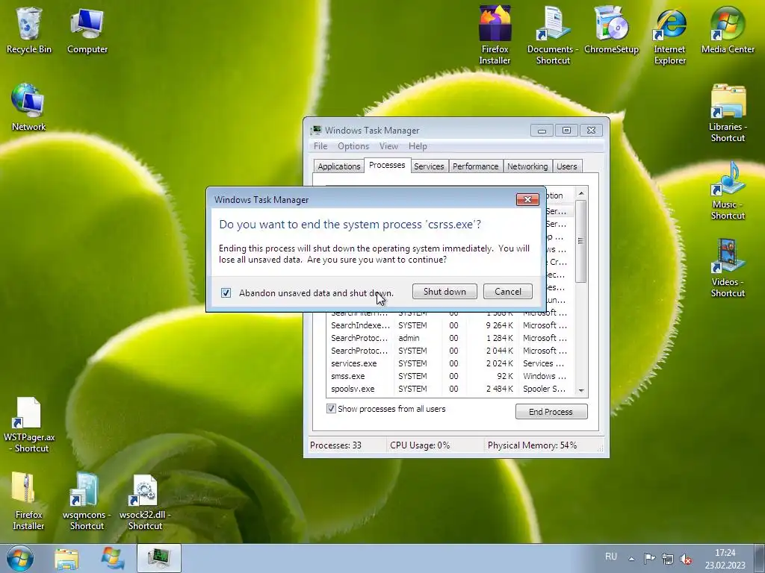
Task: Click CPU Usage: 0% status entry
Action: click(420, 445)
